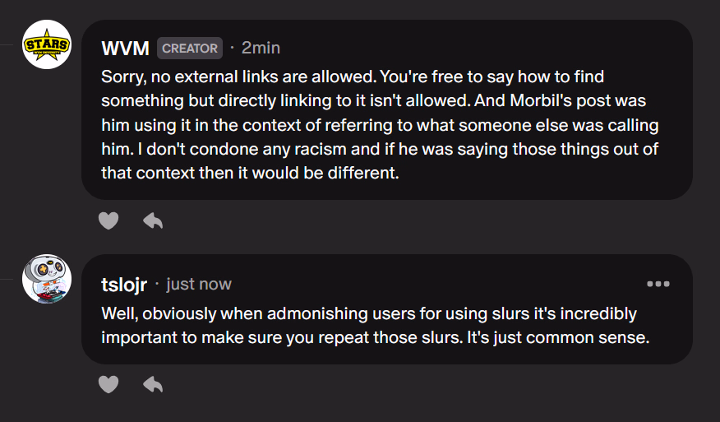Click 'that context then it would be different' line

click(x=250, y=173)
